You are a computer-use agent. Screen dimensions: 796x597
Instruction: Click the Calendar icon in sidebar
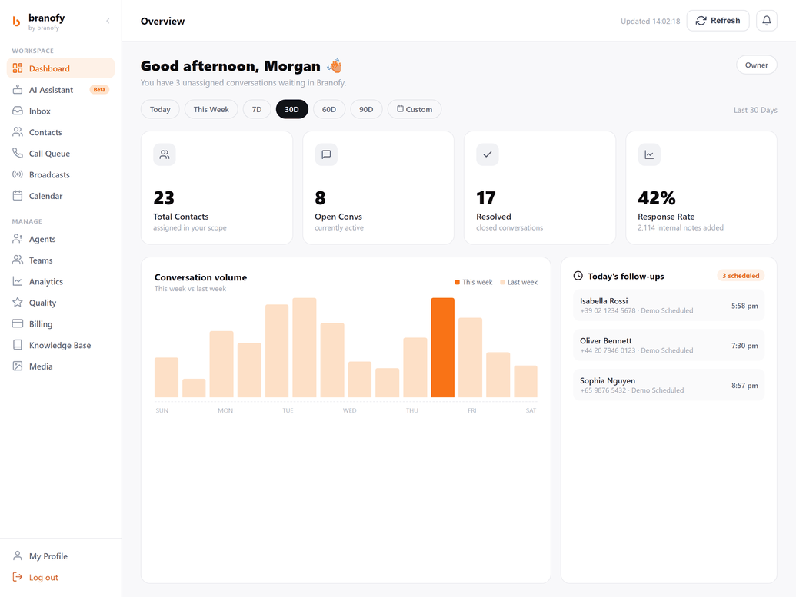[18, 196]
